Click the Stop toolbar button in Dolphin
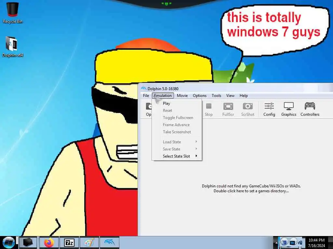The width and height of the screenshot is (333, 249). pos(208,110)
